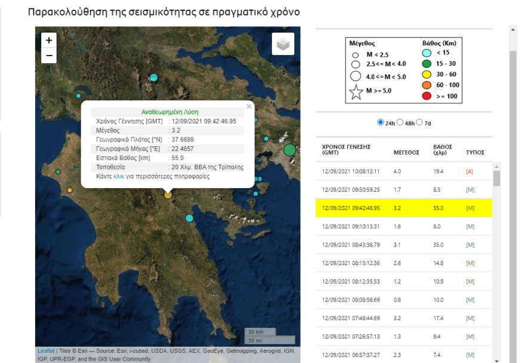Click the [A] type indicator in the first row
Viewport: 525px width, 363px height.
pyautogui.click(x=470, y=171)
